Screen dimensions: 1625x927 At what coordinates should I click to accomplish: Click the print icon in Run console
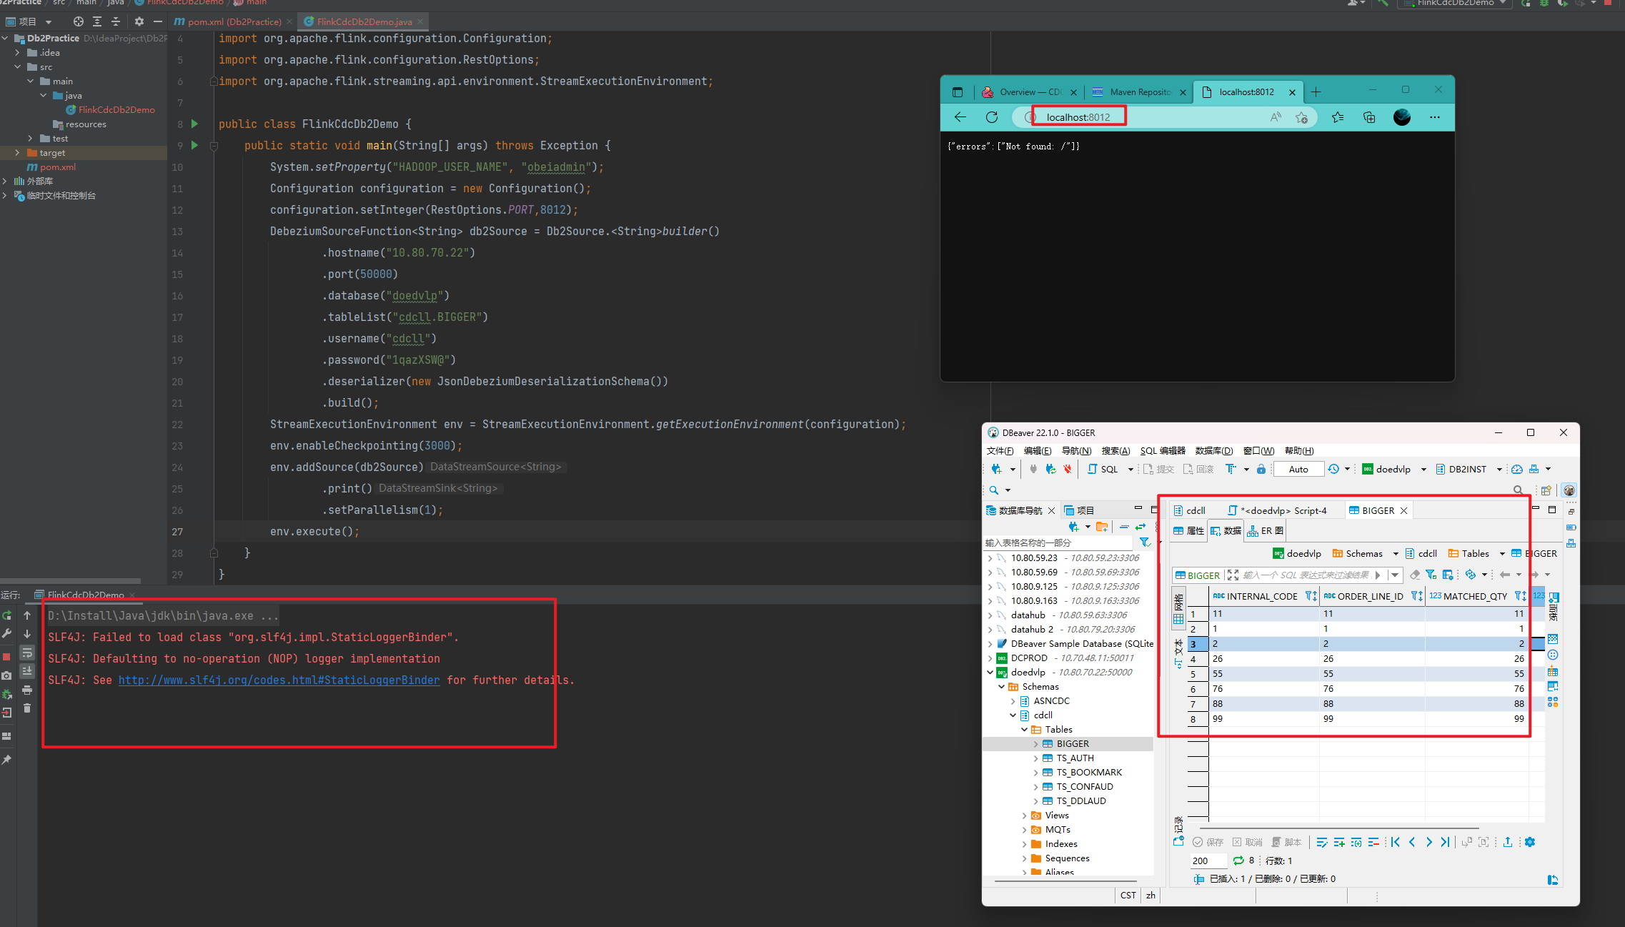(x=27, y=690)
